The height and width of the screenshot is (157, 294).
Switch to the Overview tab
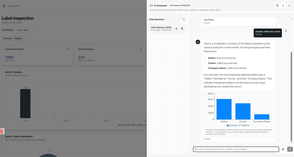click(x=8, y=38)
